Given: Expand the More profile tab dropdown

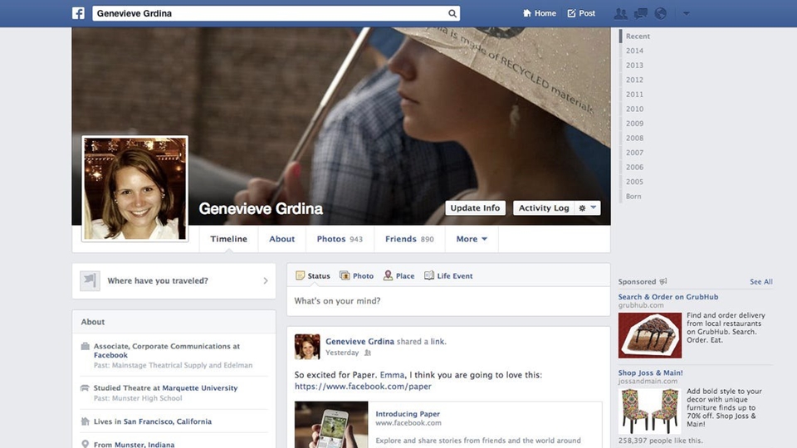Looking at the screenshot, I should click(x=471, y=239).
